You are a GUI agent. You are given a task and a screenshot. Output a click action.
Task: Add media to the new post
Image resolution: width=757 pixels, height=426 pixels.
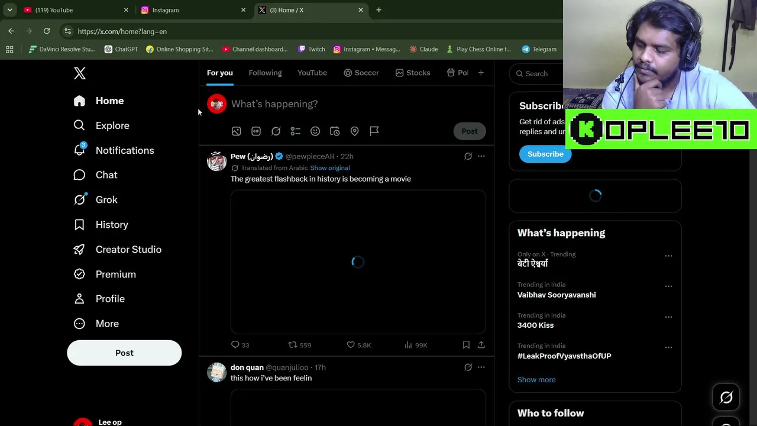[x=236, y=131]
